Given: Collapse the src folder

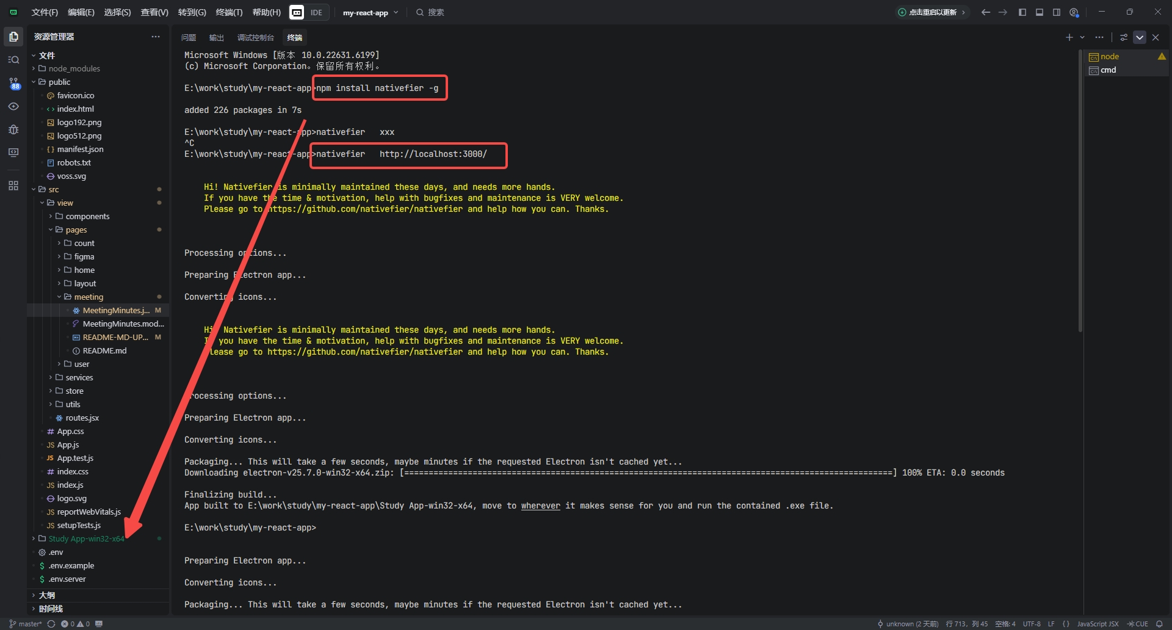Looking at the screenshot, I should (x=98, y=189).
